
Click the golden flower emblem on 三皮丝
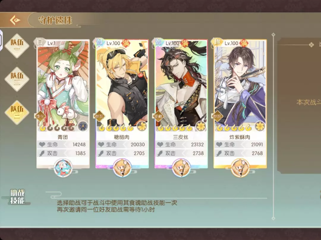201,126
